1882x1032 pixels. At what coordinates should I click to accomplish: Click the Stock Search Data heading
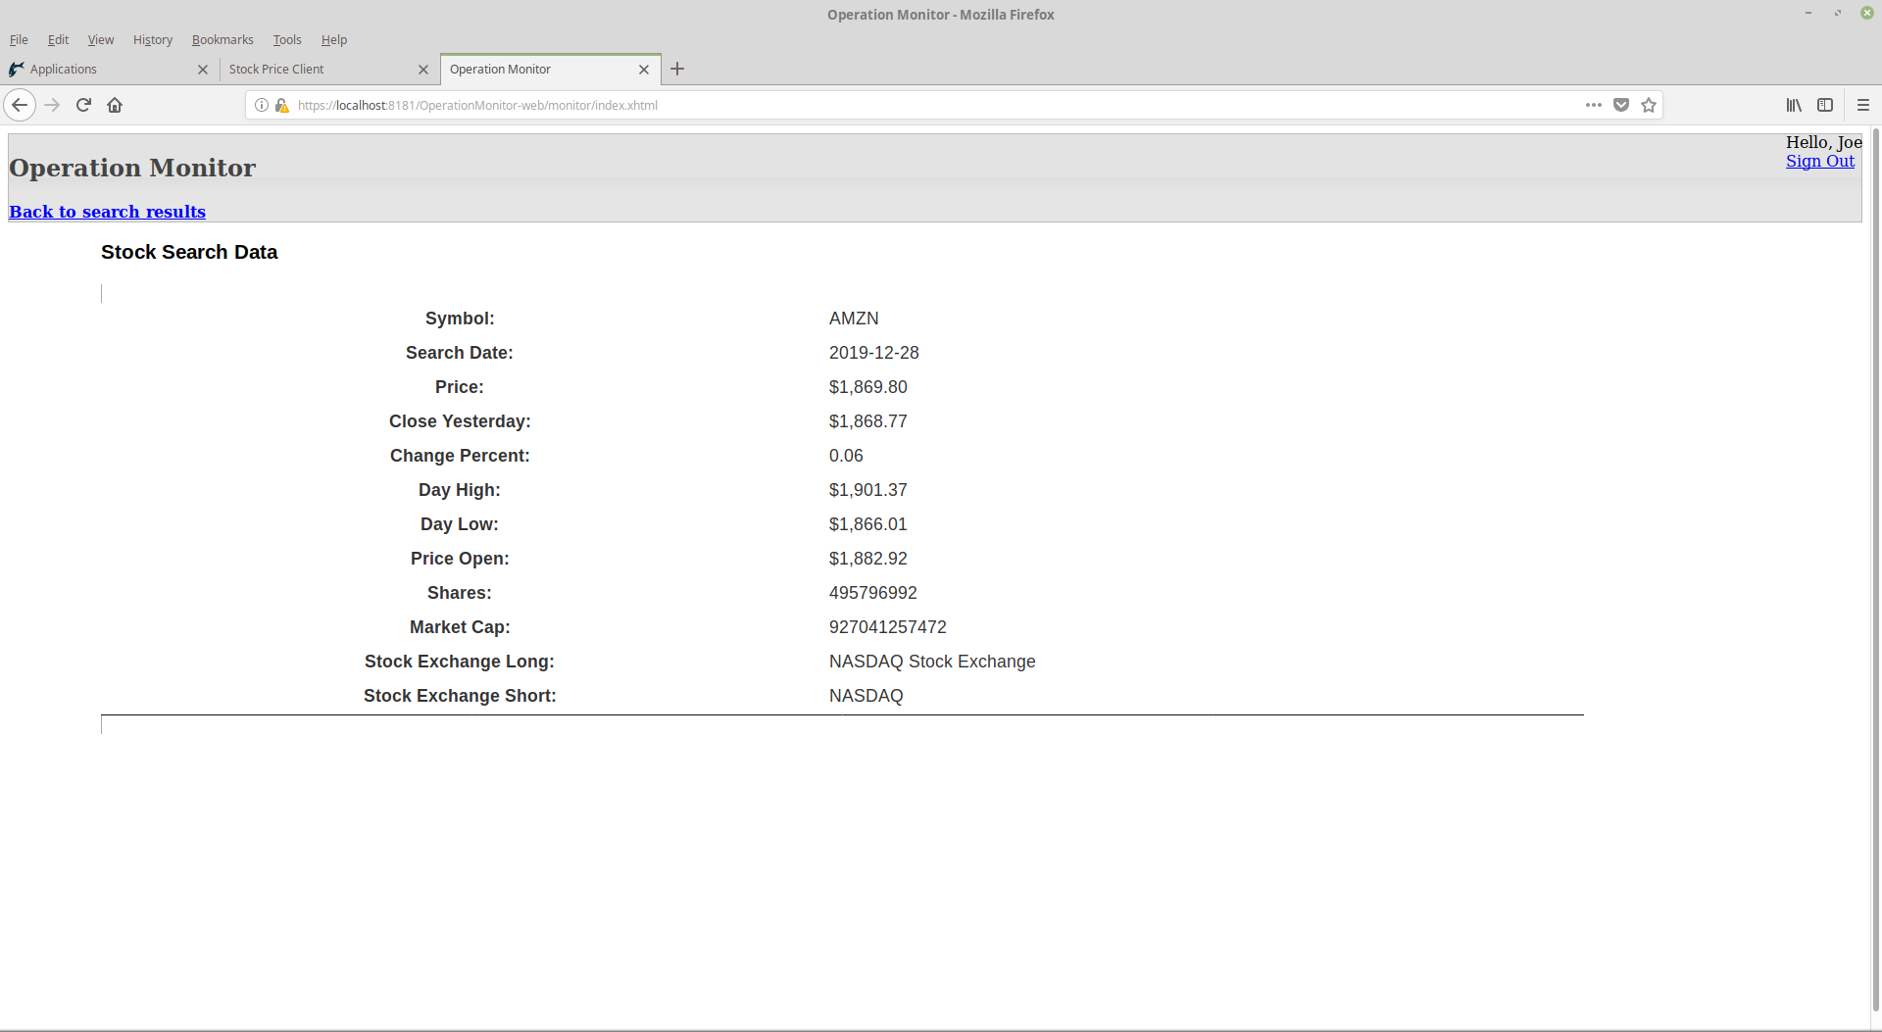click(x=189, y=252)
